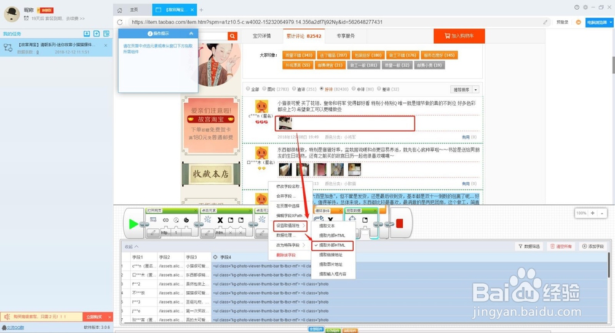Click the clock timer icon in 打开网页 block
615x333 pixels.
click(176, 220)
